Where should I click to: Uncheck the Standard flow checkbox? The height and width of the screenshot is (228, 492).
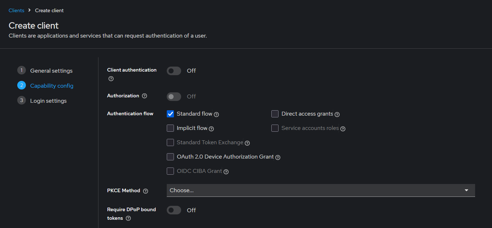pyautogui.click(x=170, y=114)
